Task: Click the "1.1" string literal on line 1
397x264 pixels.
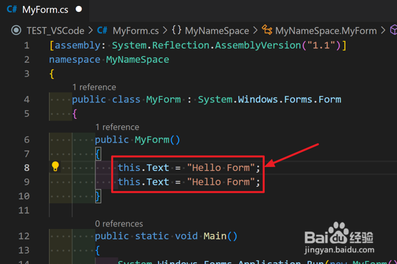Action: pyautogui.click(x=321, y=46)
